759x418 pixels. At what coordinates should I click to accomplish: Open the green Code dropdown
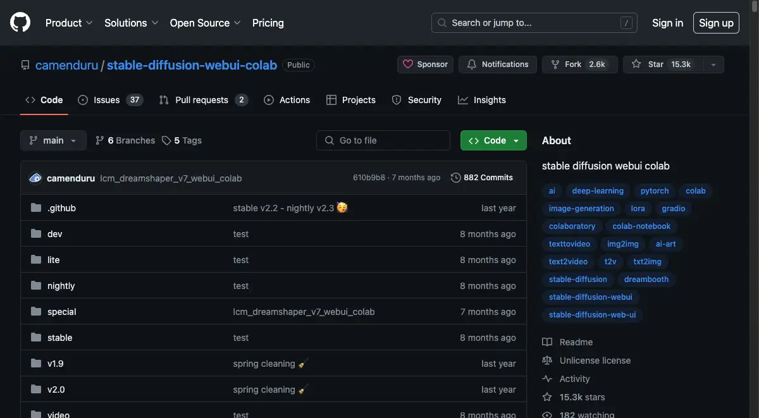493,140
